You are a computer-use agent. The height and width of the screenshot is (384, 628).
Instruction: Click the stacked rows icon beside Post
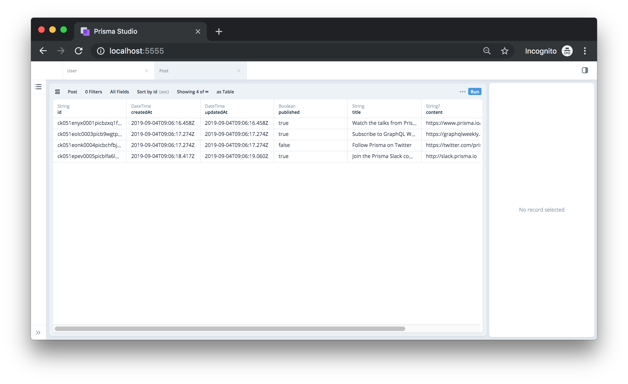point(57,92)
